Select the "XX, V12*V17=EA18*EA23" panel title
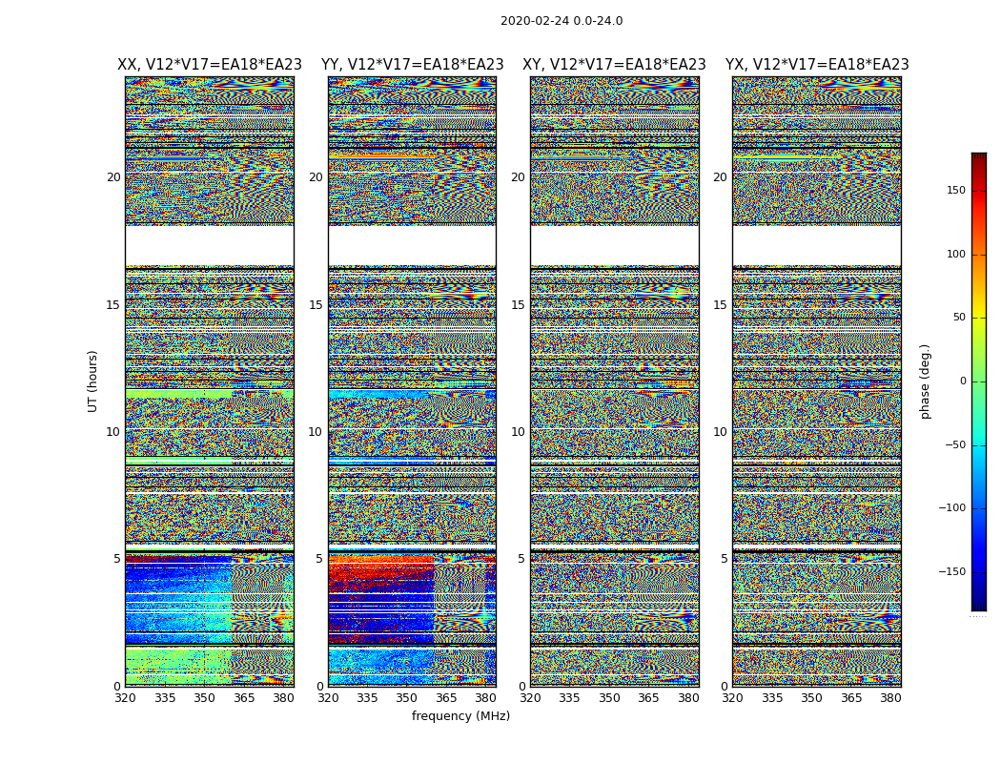This screenshot has height=763, width=1001. pyautogui.click(x=210, y=65)
